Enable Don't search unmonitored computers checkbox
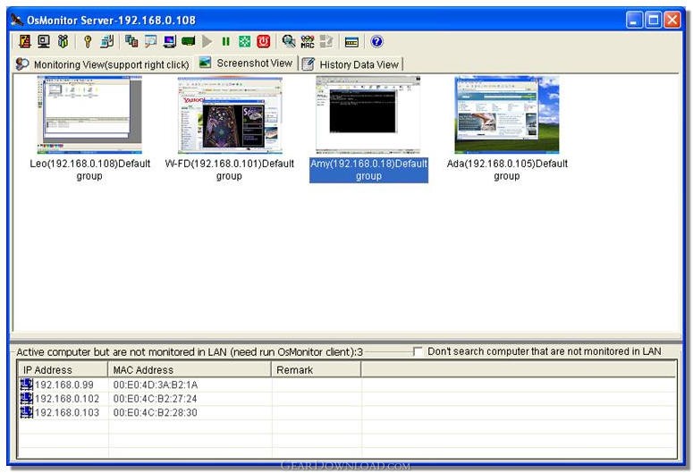 point(418,351)
